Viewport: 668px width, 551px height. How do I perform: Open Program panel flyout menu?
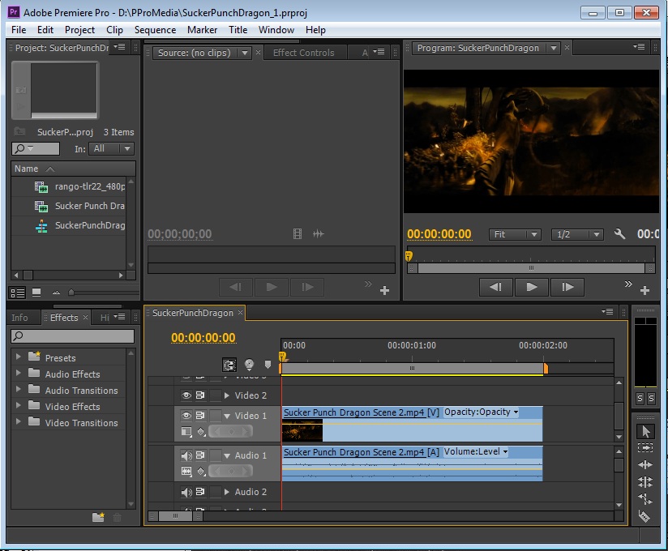click(x=639, y=47)
